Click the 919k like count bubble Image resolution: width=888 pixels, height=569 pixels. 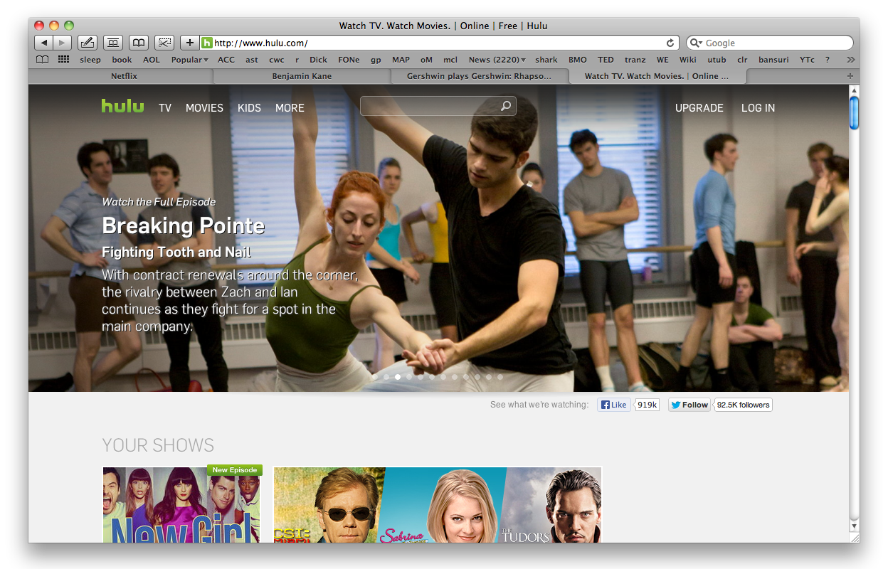pos(647,405)
